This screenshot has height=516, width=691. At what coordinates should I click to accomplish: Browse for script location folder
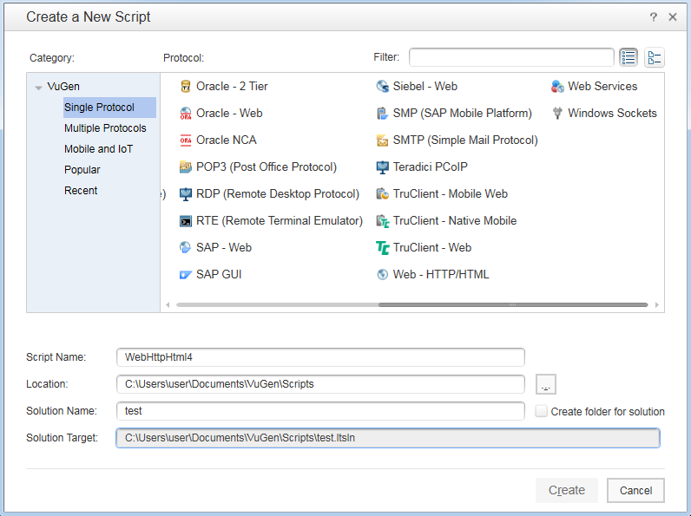click(545, 384)
